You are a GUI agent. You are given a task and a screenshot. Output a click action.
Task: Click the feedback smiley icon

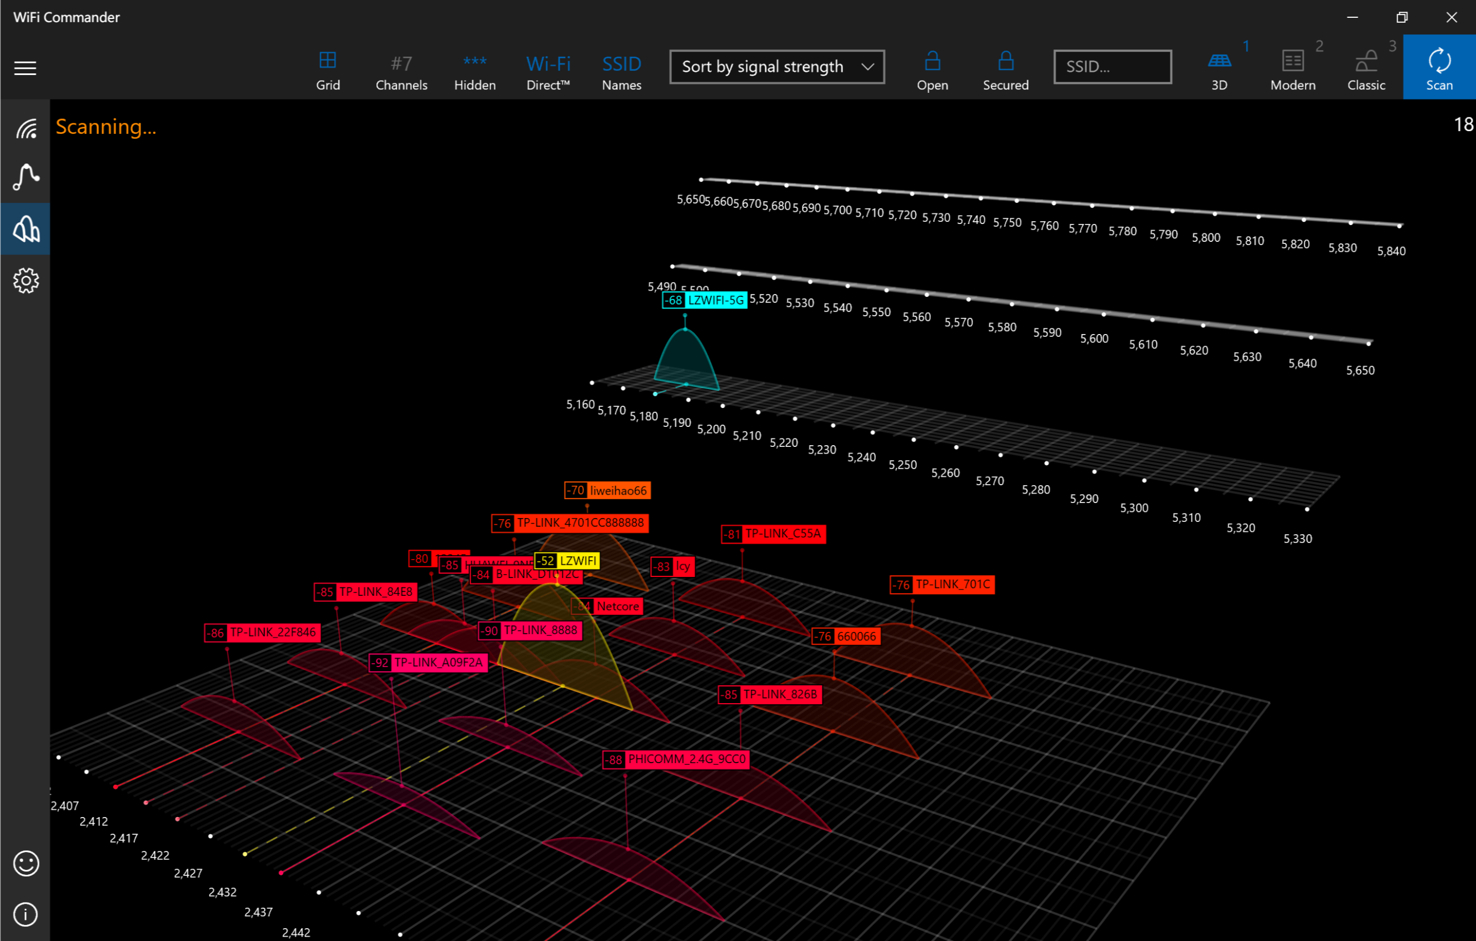(x=25, y=863)
